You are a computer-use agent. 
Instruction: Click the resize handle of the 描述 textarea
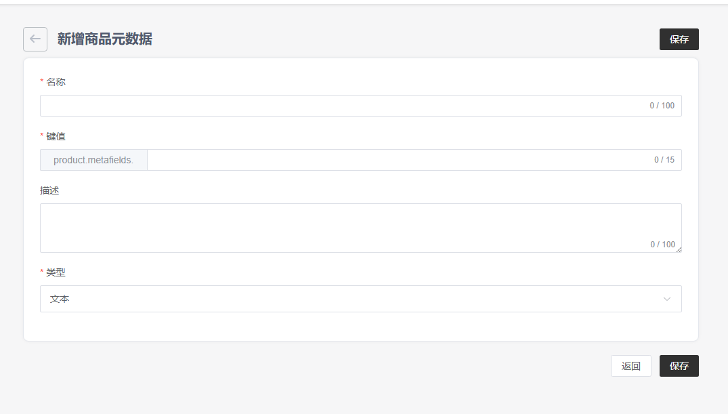click(679, 249)
